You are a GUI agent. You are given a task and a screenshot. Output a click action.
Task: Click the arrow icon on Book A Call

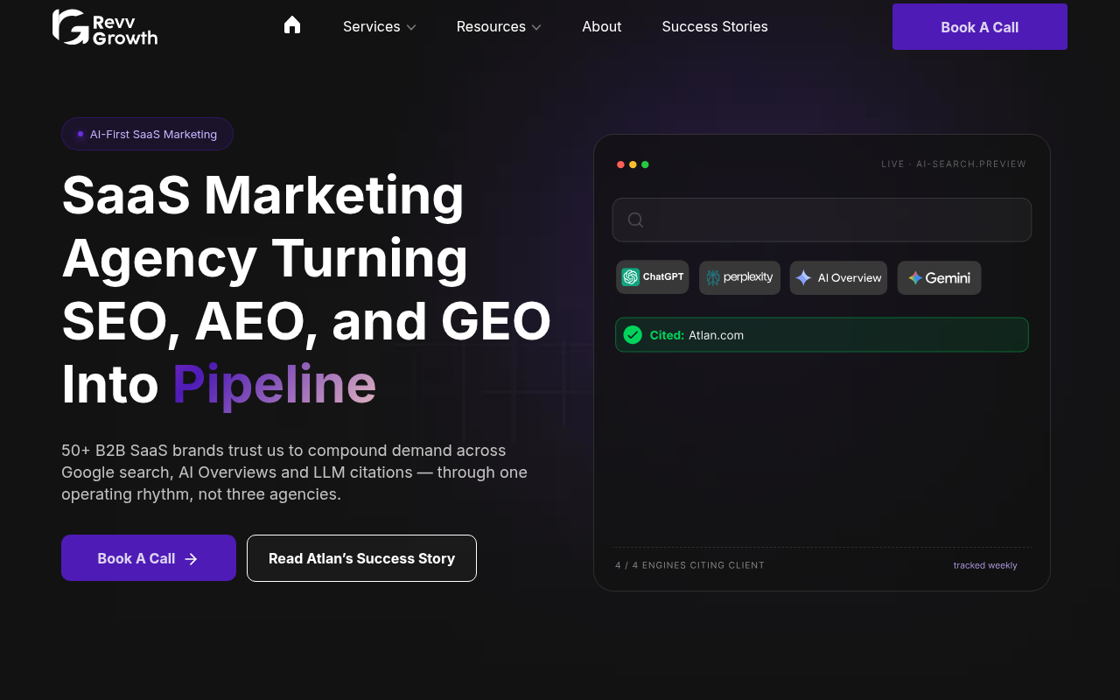tap(192, 558)
